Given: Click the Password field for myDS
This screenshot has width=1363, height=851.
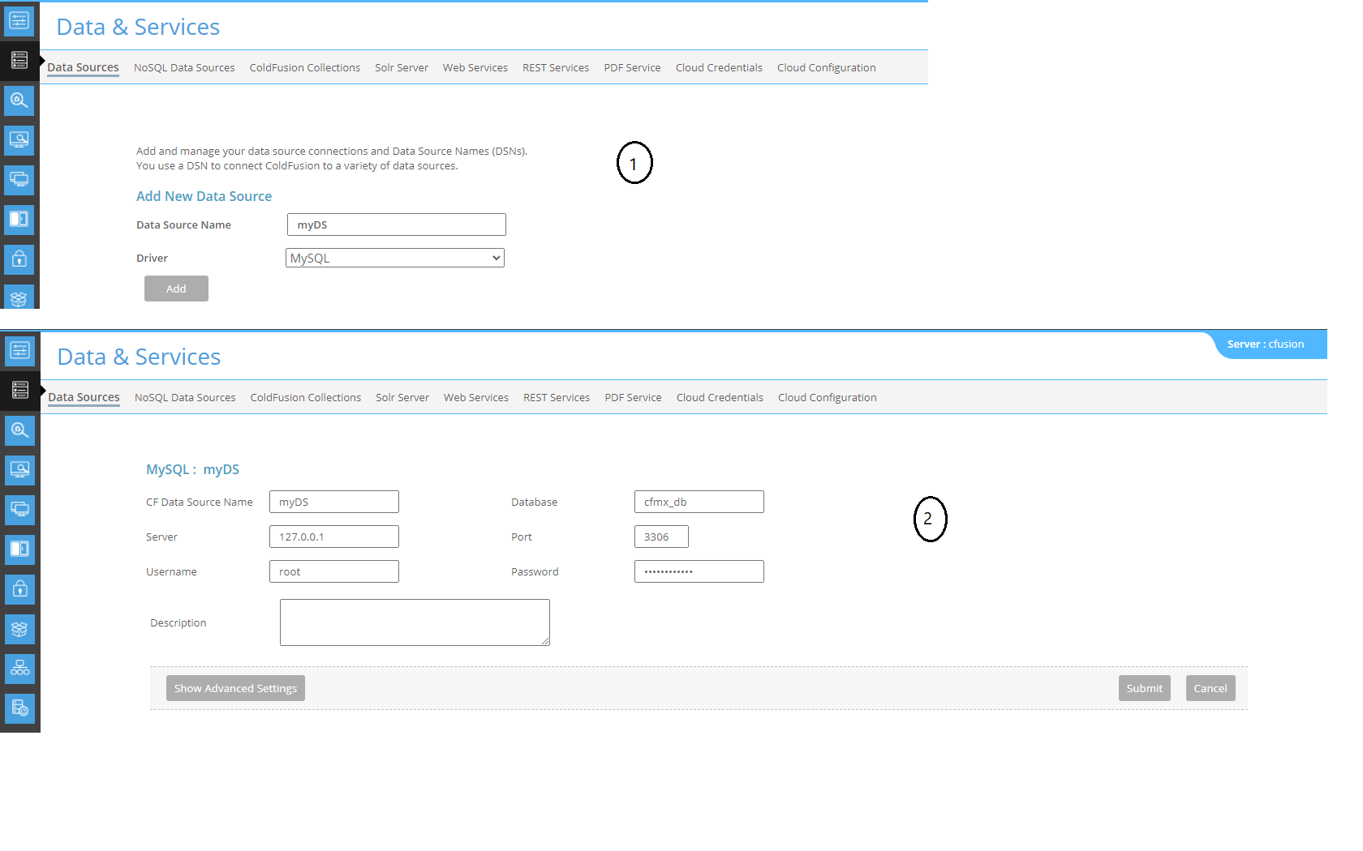Looking at the screenshot, I should (x=699, y=571).
